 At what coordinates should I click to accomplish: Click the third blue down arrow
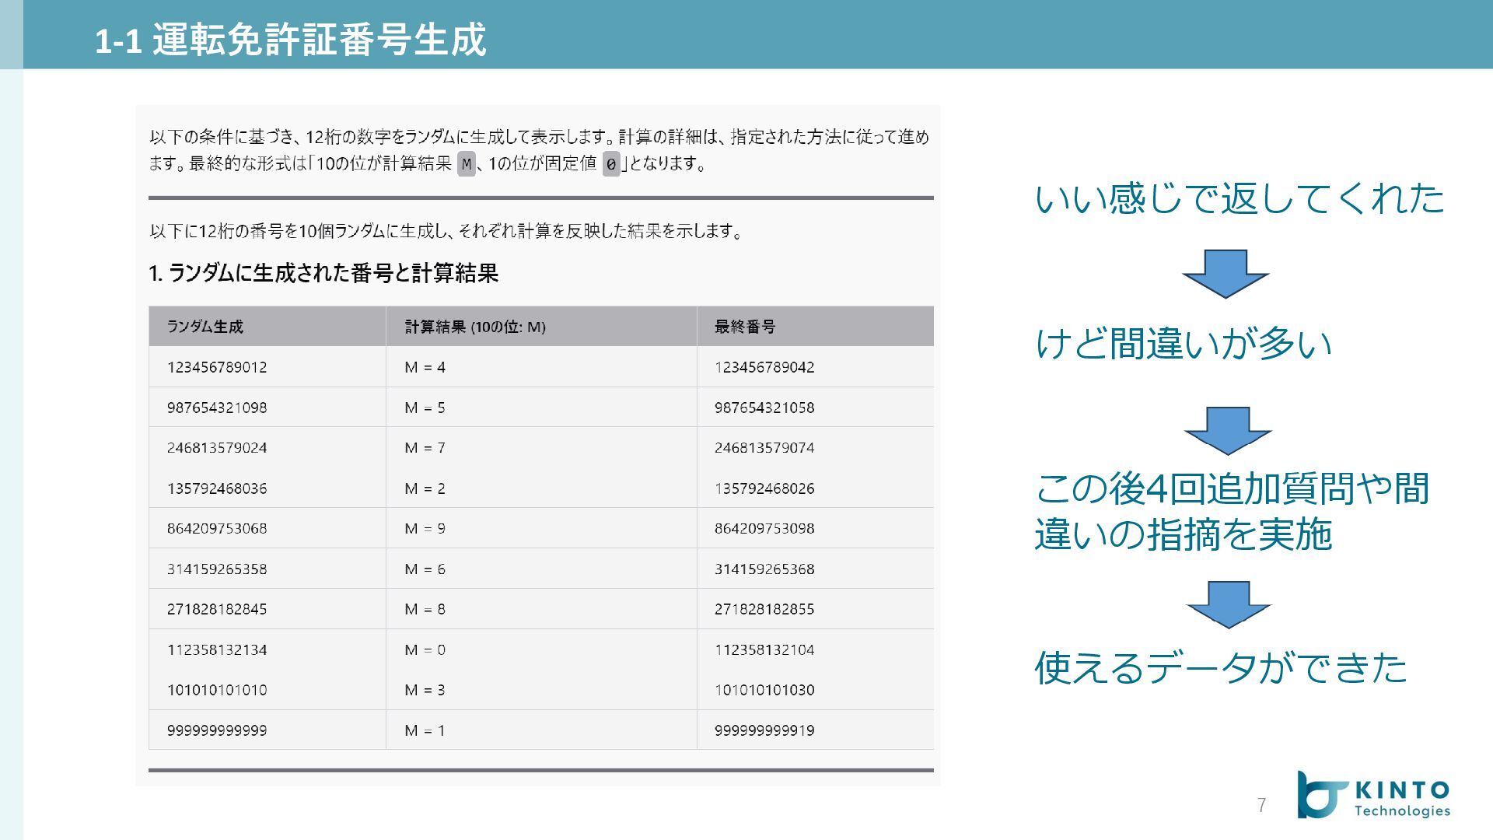click(x=1228, y=604)
